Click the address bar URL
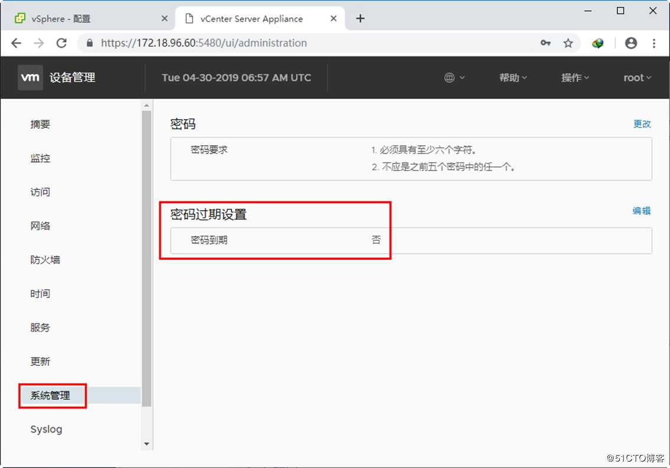The width and height of the screenshot is (670, 468). pos(204,42)
